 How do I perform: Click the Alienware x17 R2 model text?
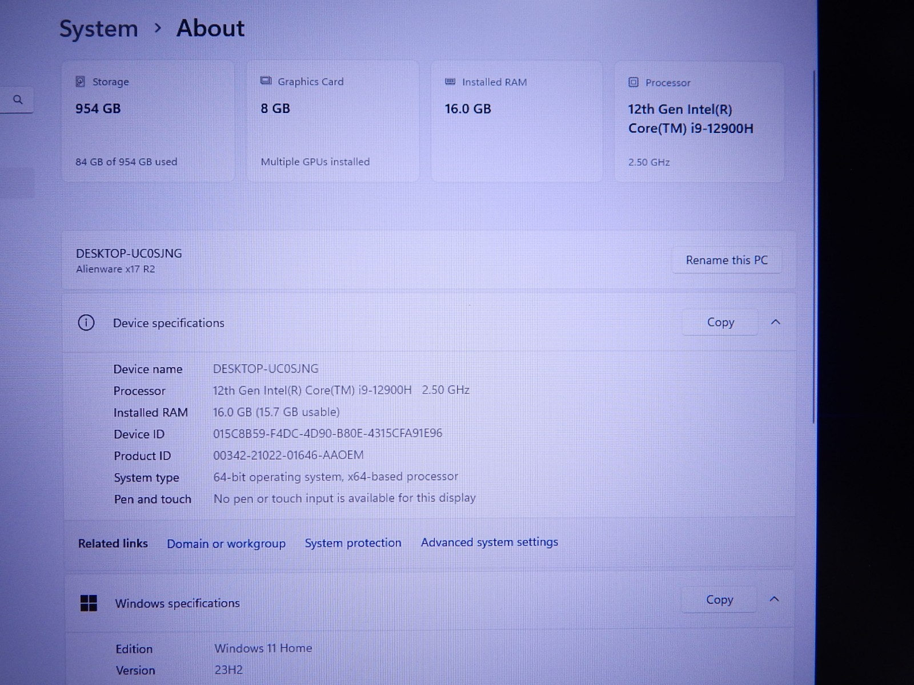pyautogui.click(x=115, y=269)
